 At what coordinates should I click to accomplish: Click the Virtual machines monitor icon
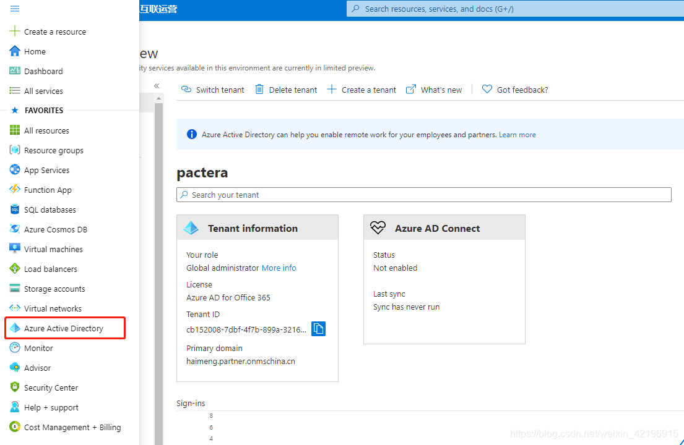point(14,248)
